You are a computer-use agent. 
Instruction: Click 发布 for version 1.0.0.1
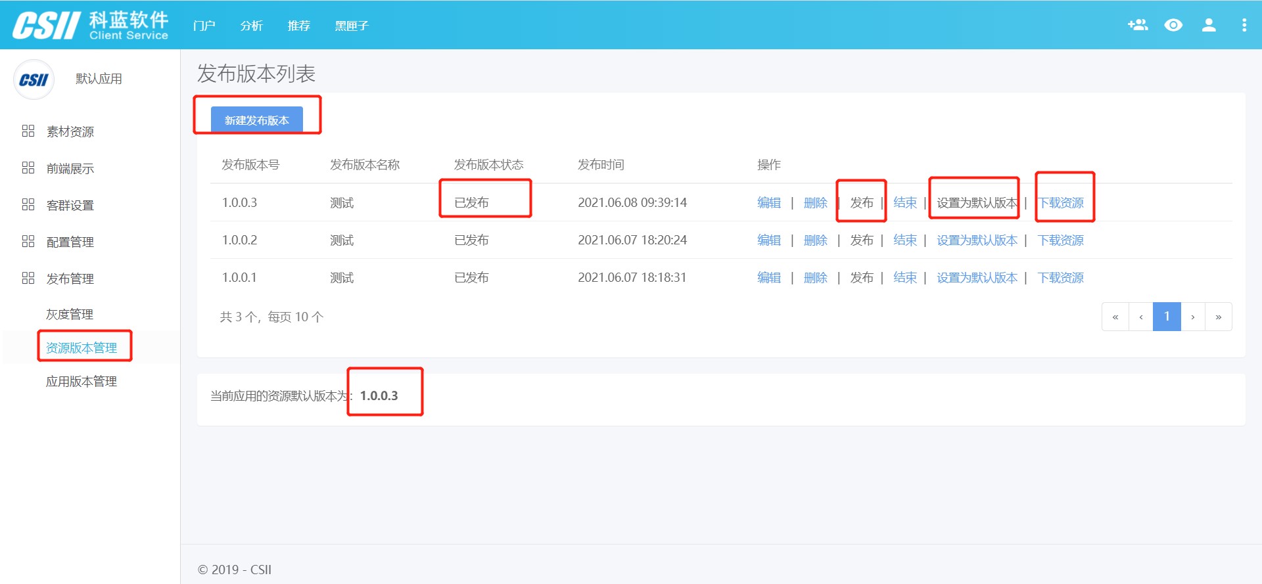[x=862, y=277]
